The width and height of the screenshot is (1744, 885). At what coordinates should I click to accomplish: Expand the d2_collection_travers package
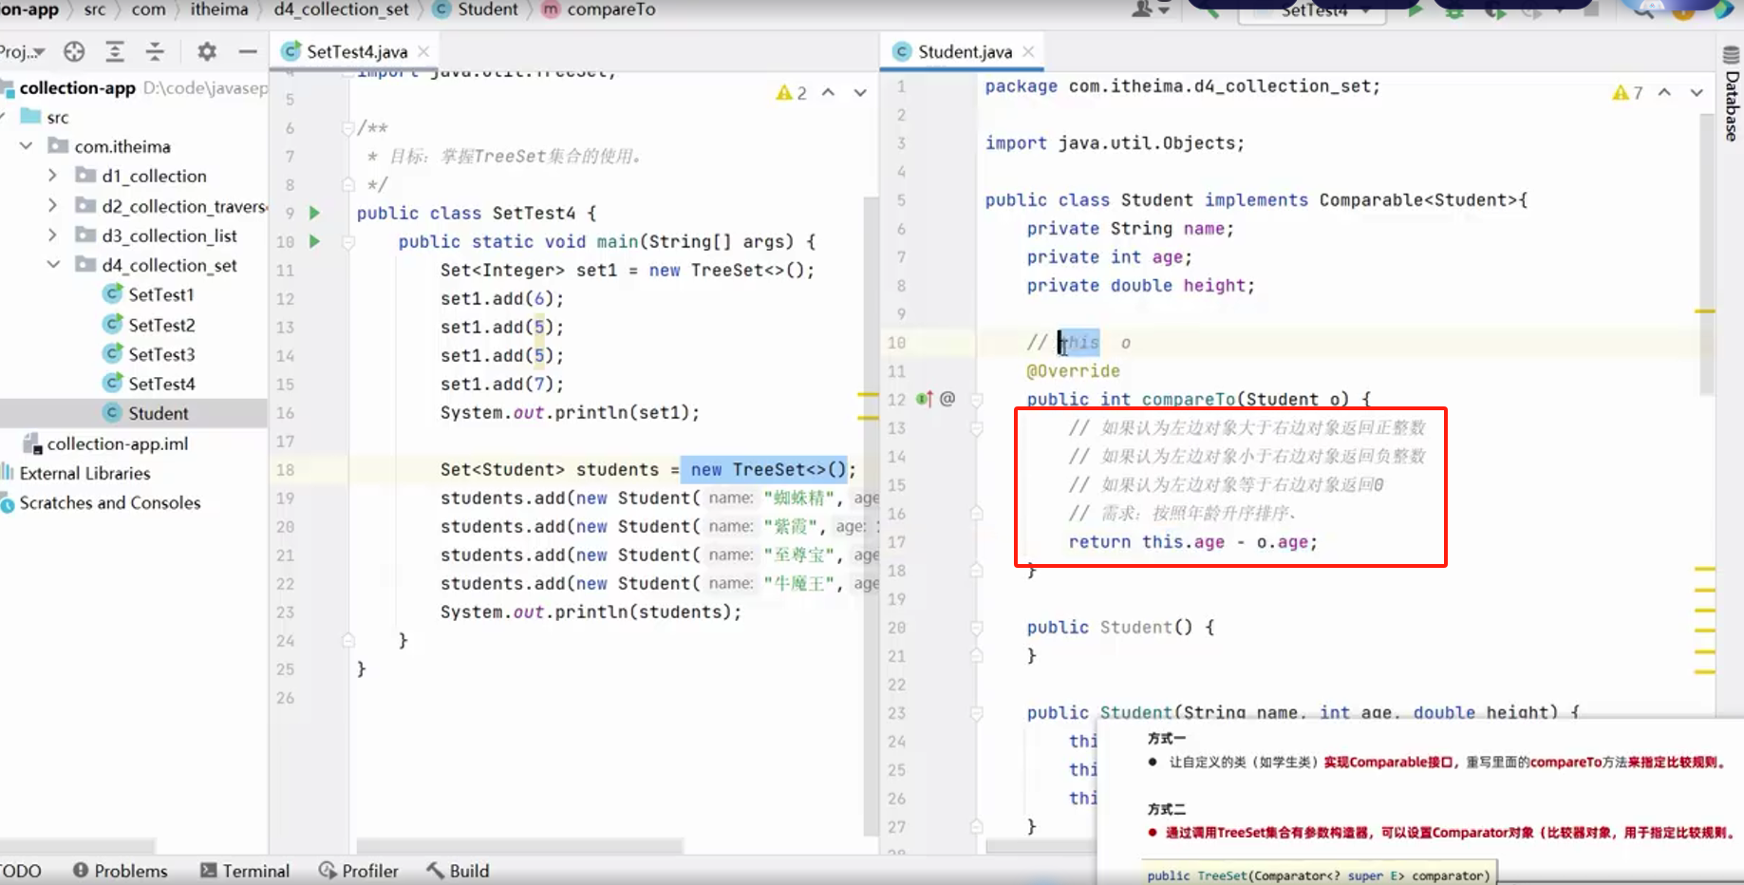pos(52,205)
